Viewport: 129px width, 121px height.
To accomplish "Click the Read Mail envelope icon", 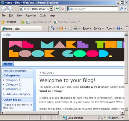I will pyautogui.click(x=70, y=29).
